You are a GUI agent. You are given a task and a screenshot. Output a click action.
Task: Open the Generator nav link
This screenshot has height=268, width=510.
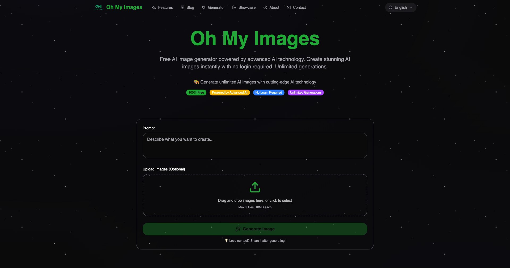[x=213, y=7]
